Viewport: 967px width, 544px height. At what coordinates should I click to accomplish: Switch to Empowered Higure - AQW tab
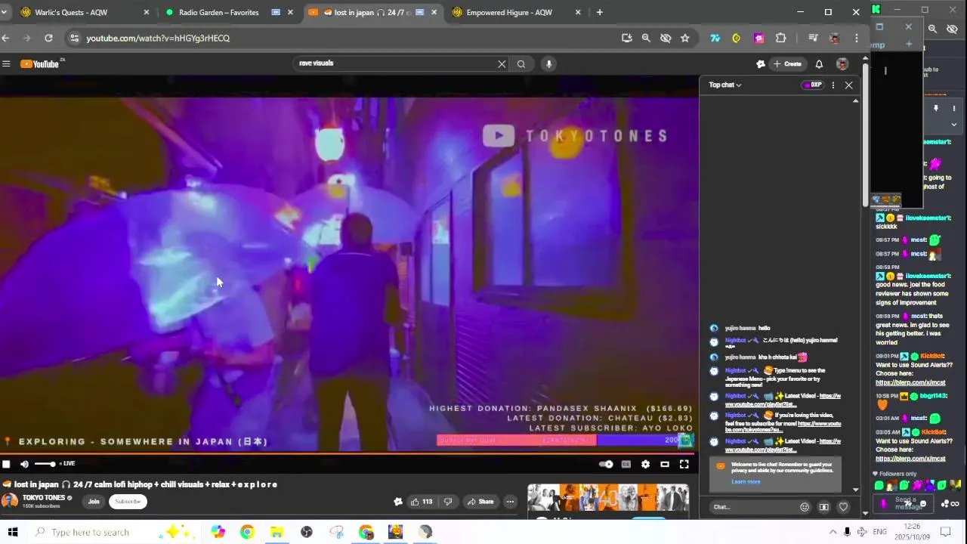(x=514, y=12)
